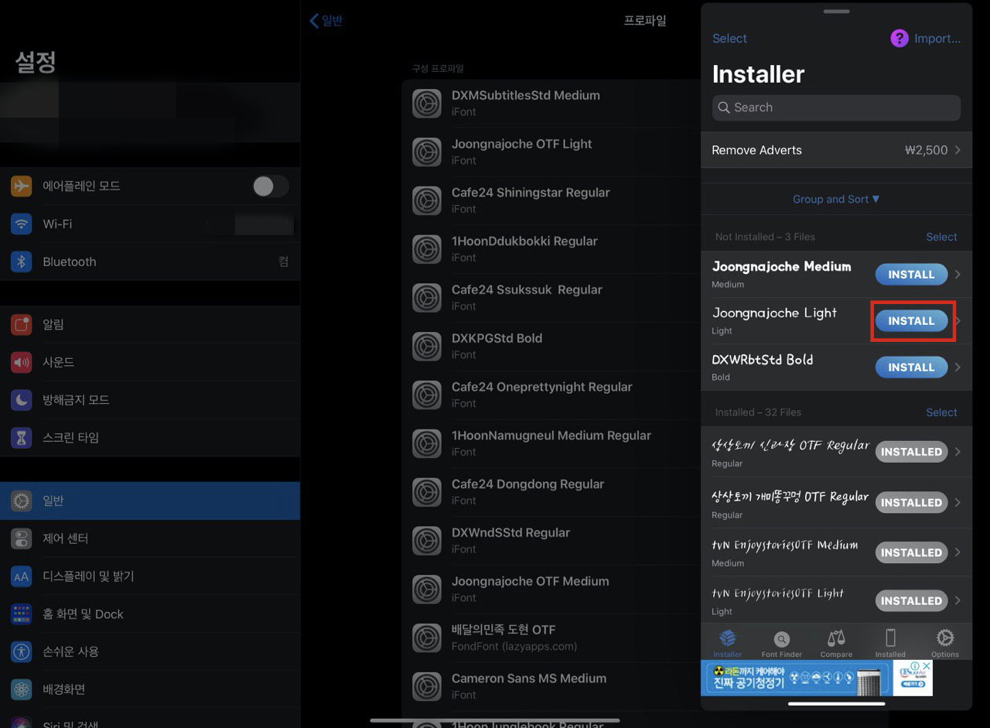990x728 pixels.
Task: Switch to the Installer tab
Action: click(x=728, y=643)
